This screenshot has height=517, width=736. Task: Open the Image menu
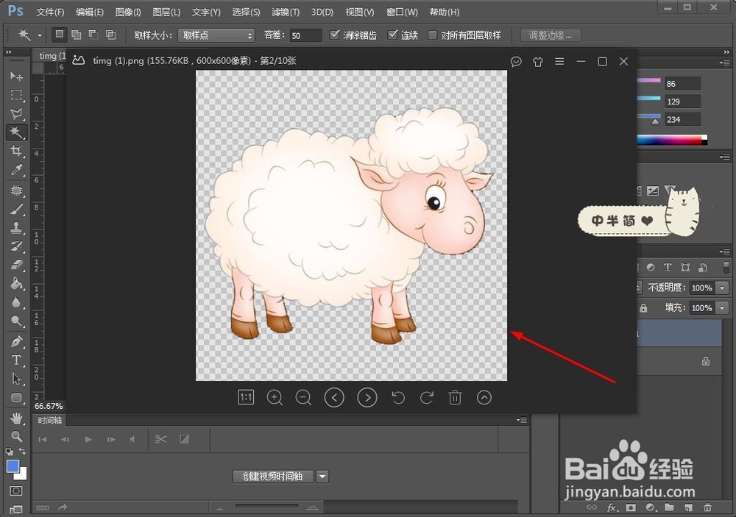click(x=128, y=13)
